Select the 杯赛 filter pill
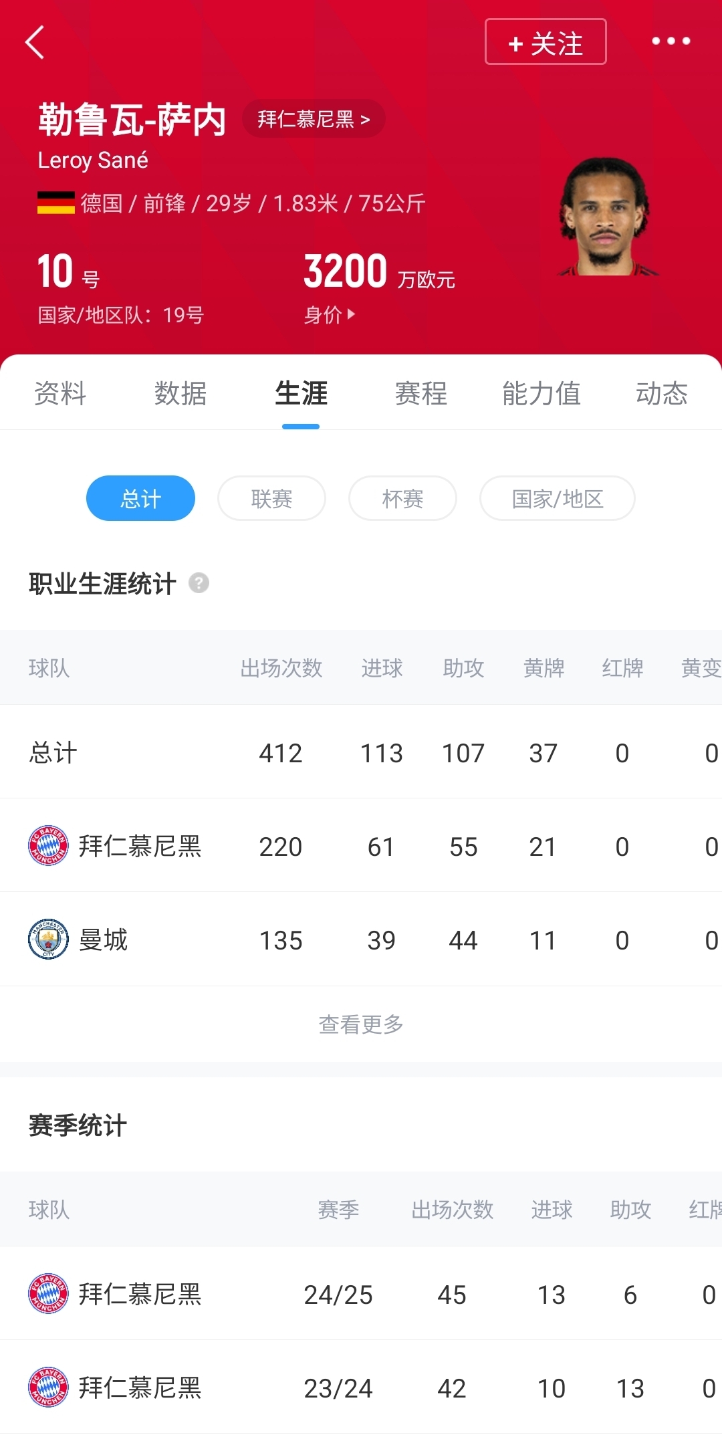 (x=402, y=498)
